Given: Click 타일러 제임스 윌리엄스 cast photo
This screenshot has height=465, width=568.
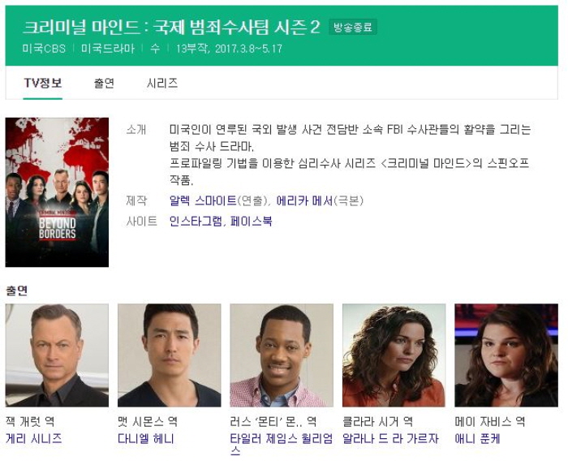Looking at the screenshot, I should pos(282,355).
